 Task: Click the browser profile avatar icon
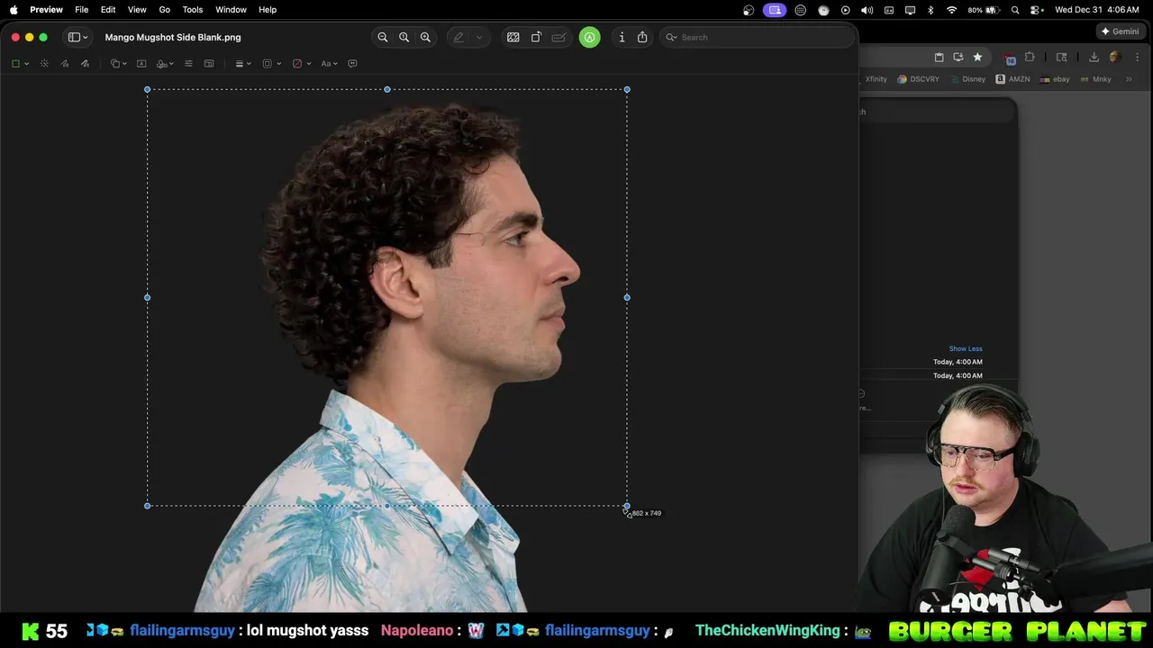tap(1115, 57)
